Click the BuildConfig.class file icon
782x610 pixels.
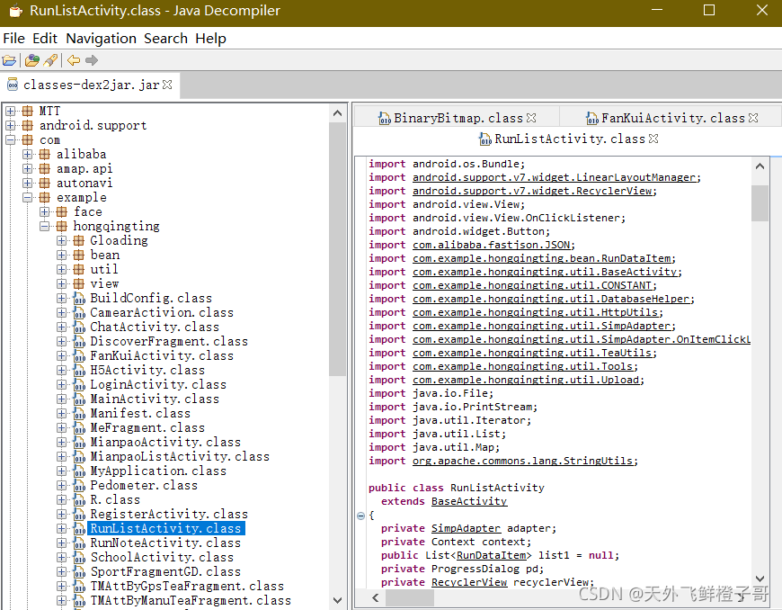79,299
